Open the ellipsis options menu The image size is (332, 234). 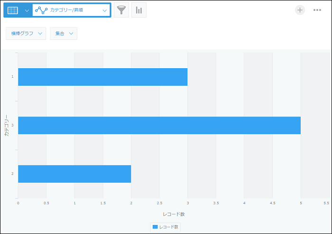(317, 10)
